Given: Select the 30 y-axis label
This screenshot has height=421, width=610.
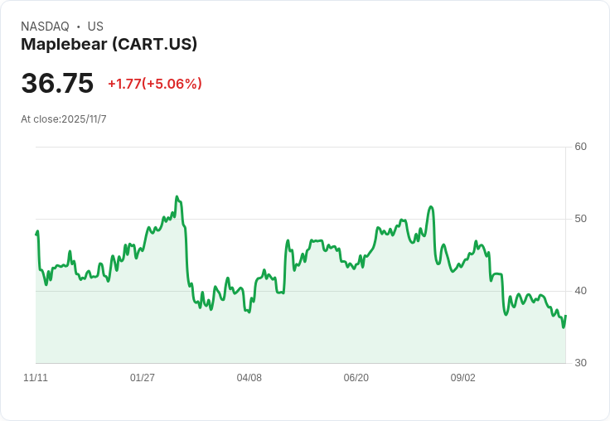Looking at the screenshot, I should [580, 363].
